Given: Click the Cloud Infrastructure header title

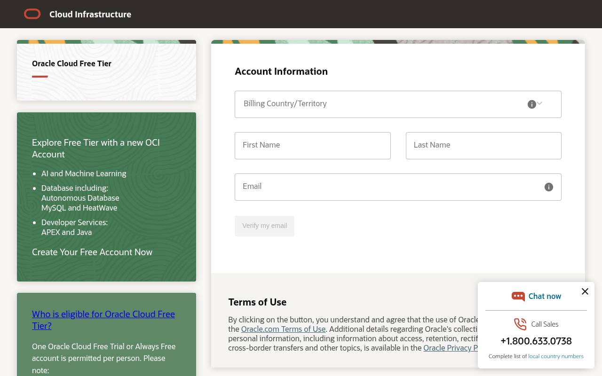Looking at the screenshot, I should (90, 14).
